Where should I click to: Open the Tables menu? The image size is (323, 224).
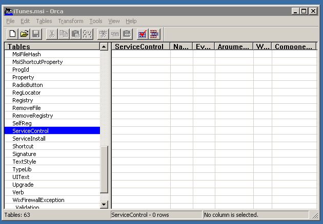[x=44, y=21]
